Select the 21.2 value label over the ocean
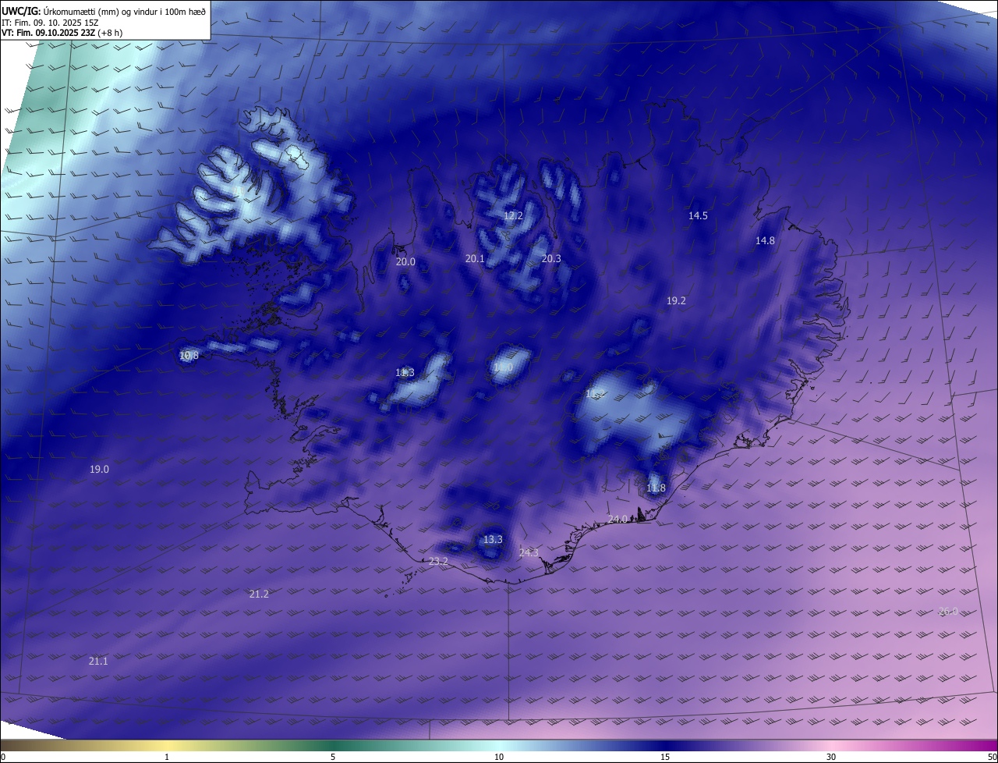998x763 pixels. pyautogui.click(x=259, y=594)
